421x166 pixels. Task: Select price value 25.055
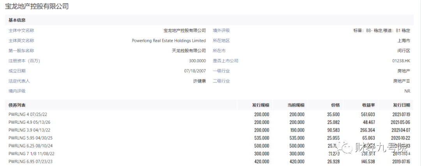coord(334,138)
